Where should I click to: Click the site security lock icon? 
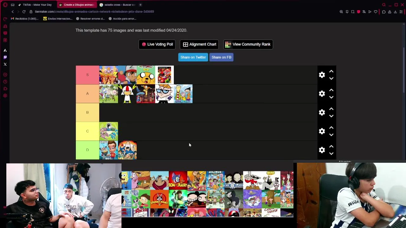click(x=31, y=12)
